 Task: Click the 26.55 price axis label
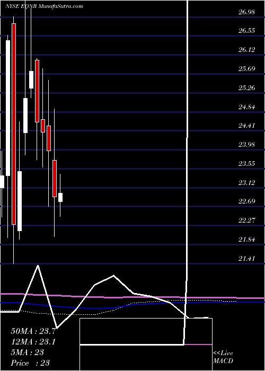246,31
